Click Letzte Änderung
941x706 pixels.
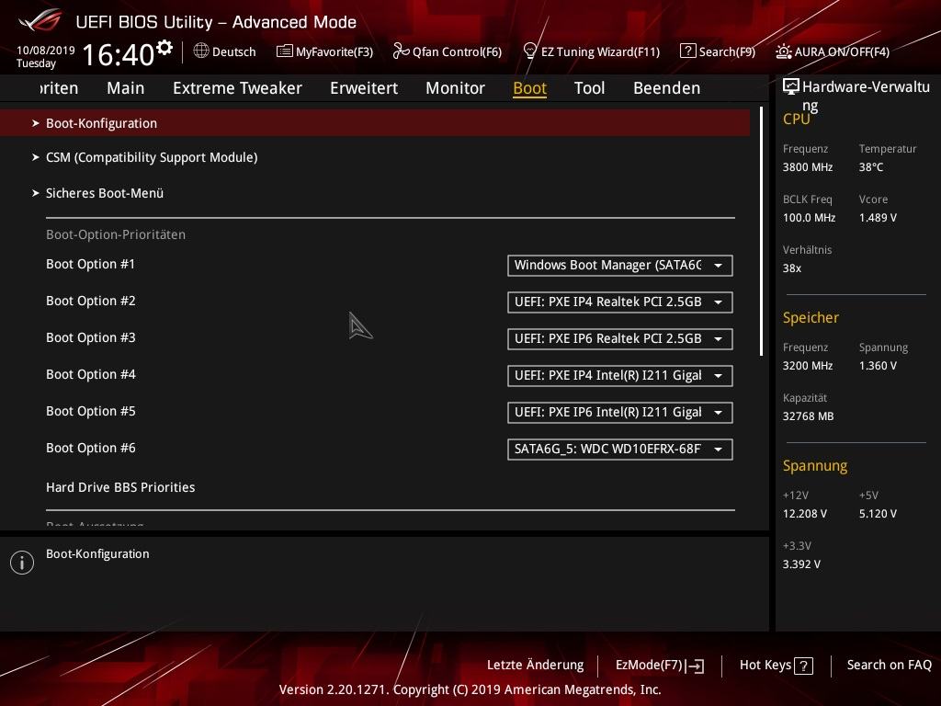(536, 666)
